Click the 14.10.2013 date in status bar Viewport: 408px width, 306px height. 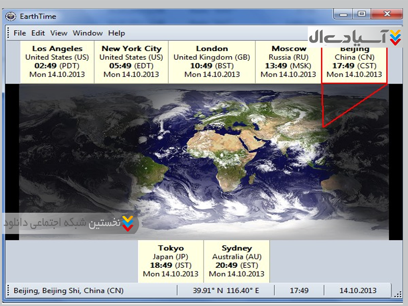pos(358,291)
